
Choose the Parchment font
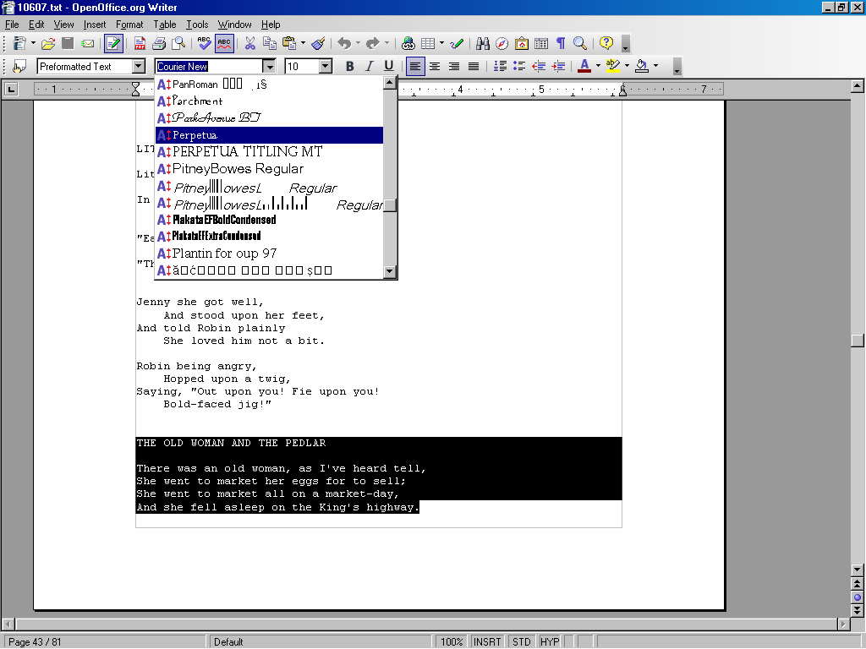tap(269, 101)
